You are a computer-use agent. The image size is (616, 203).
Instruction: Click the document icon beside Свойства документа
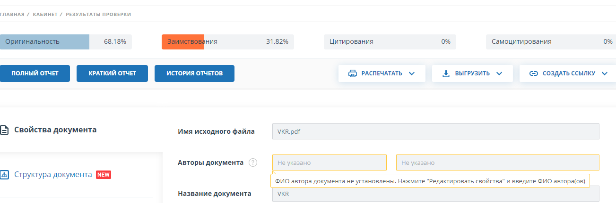tap(4, 130)
